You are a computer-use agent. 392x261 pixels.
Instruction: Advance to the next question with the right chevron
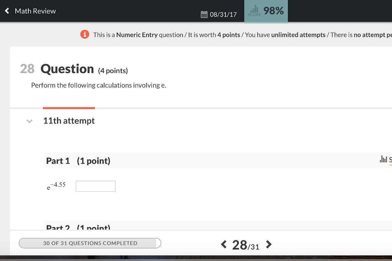coord(269,244)
